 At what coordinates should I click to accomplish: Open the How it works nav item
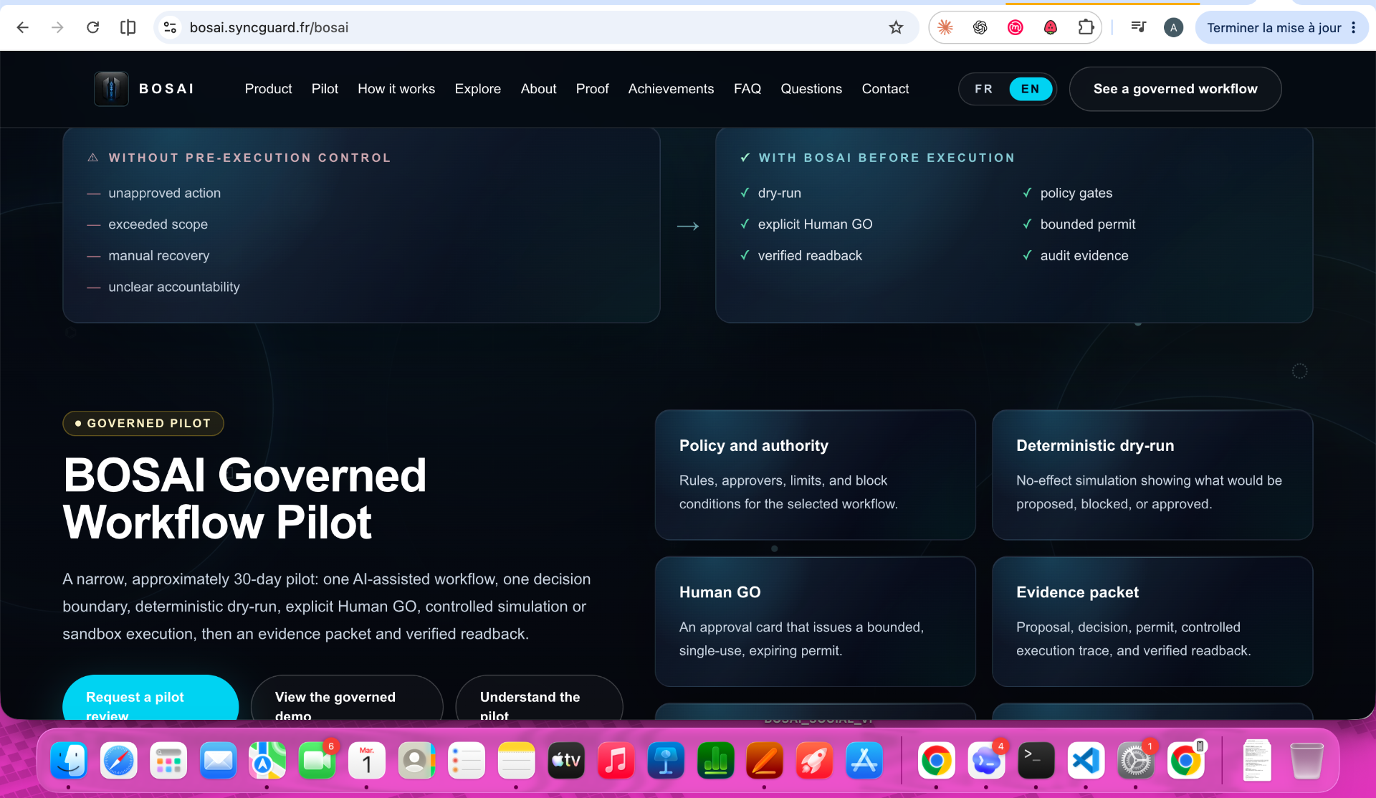[396, 89]
